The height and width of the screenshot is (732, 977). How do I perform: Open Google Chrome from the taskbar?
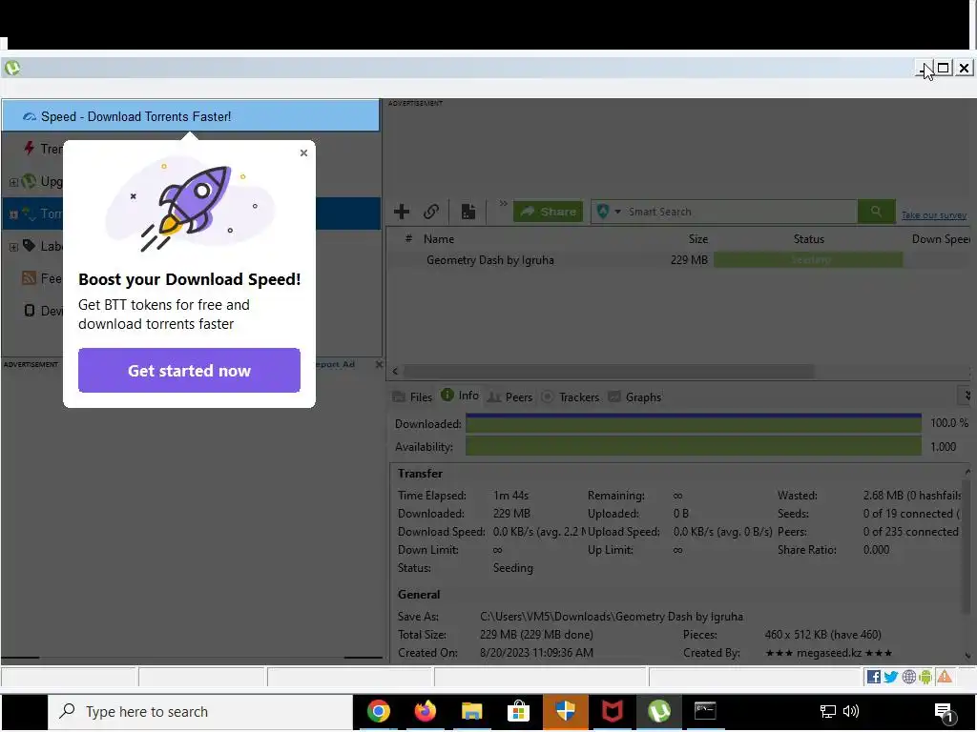click(378, 711)
